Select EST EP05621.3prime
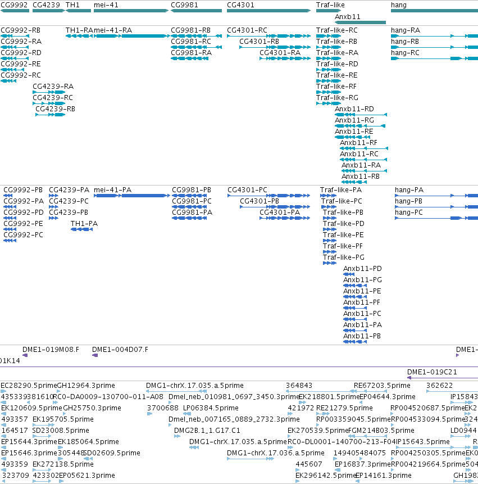The image size is (478, 484). click(61, 481)
